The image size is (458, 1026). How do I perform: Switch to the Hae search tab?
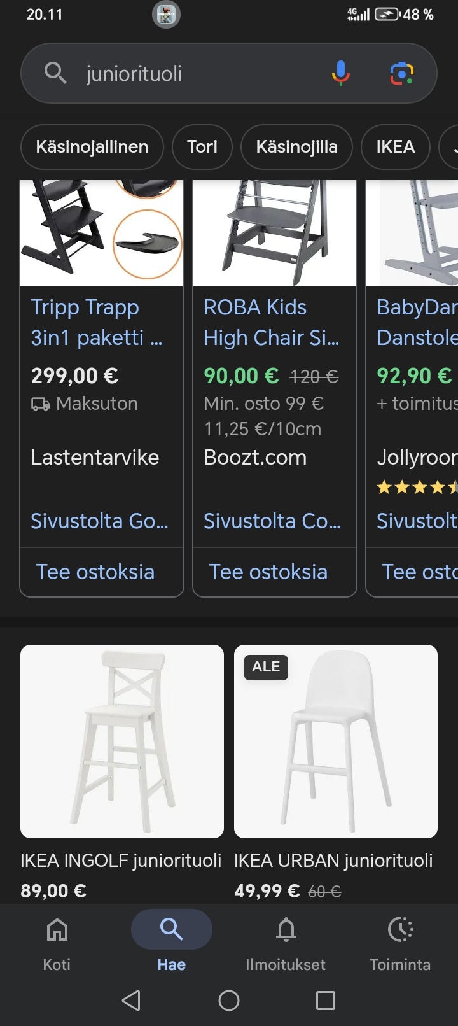[171, 942]
